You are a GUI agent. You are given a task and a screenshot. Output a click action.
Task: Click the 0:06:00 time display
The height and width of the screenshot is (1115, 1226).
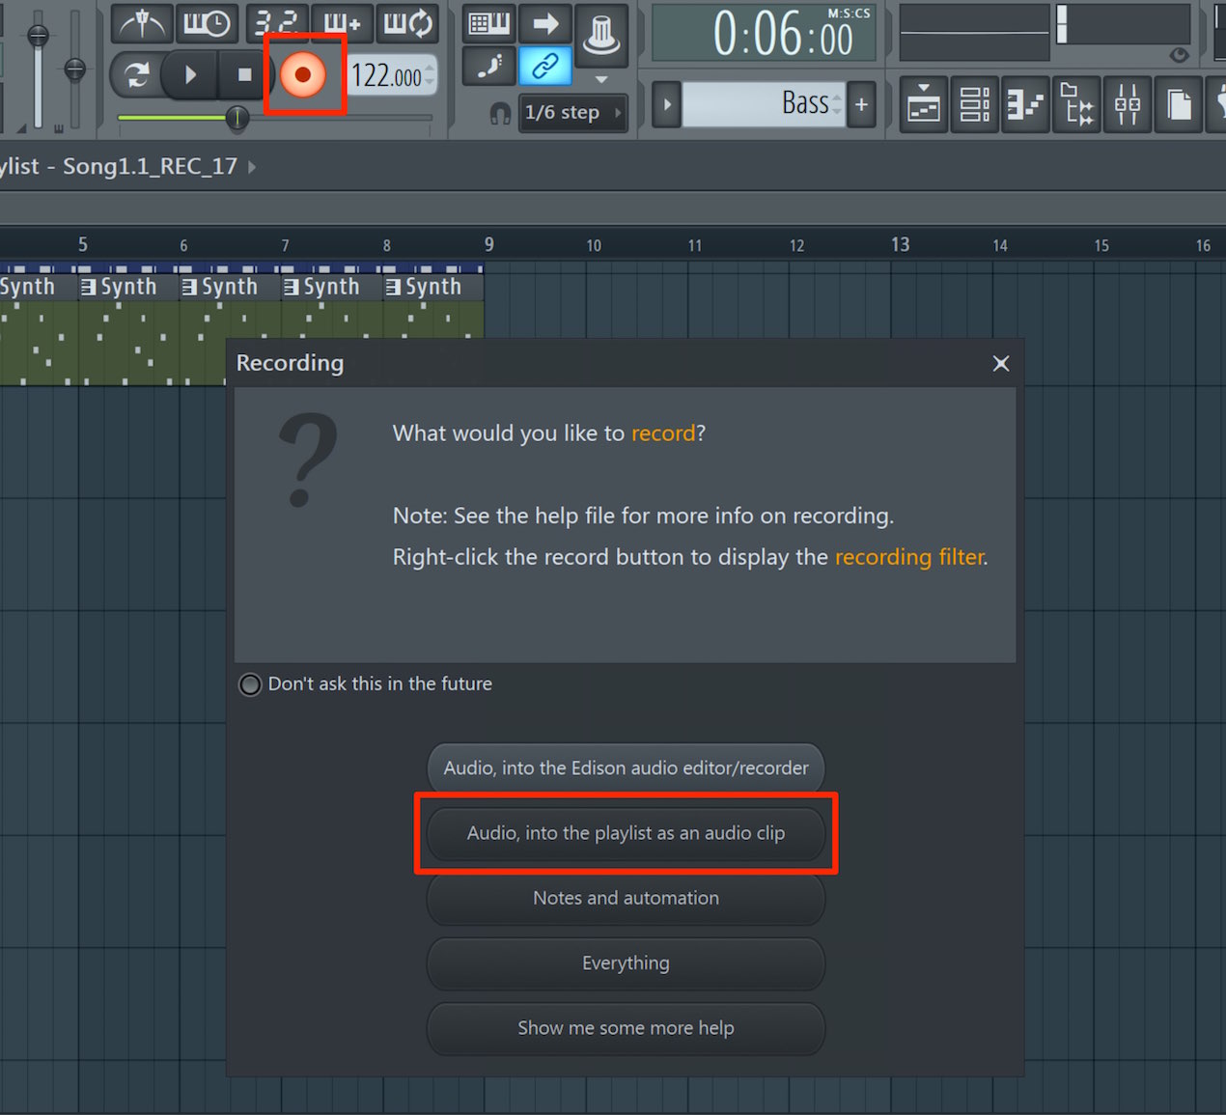click(782, 37)
